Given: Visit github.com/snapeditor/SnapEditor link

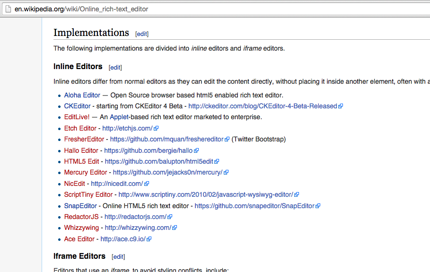Looking at the screenshot, I should pyautogui.click(x=254, y=206).
